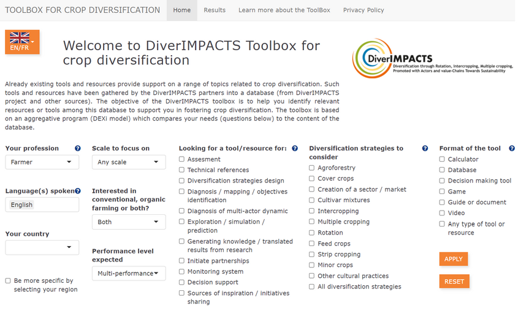Open Learn more about the ToolBox
The image size is (521, 311).
point(284,10)
